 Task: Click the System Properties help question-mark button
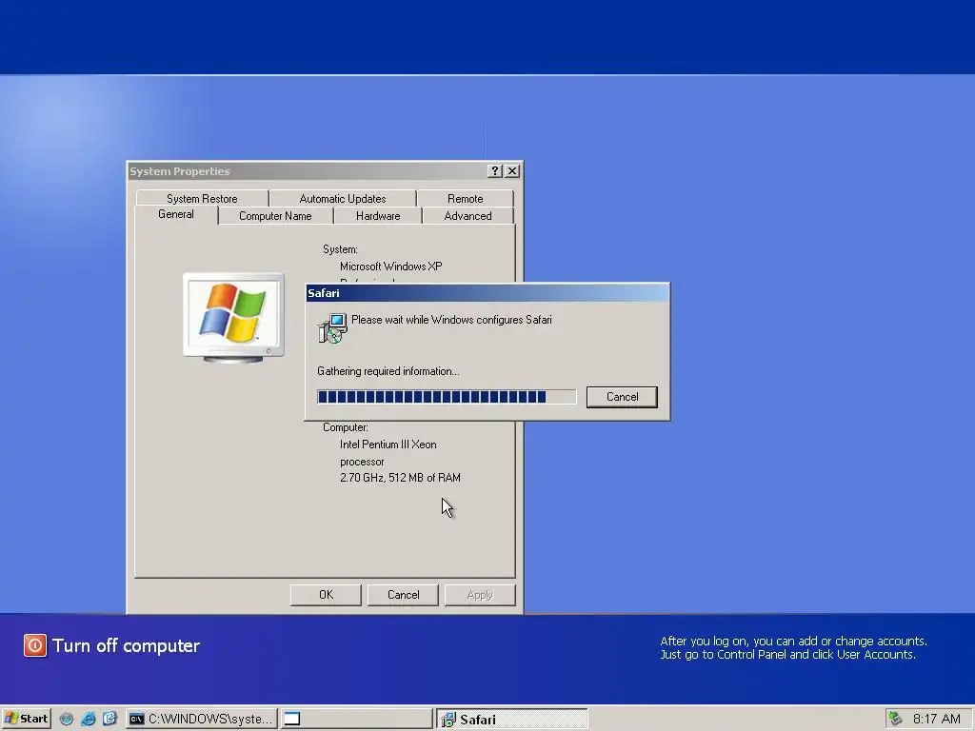[495, 171]
